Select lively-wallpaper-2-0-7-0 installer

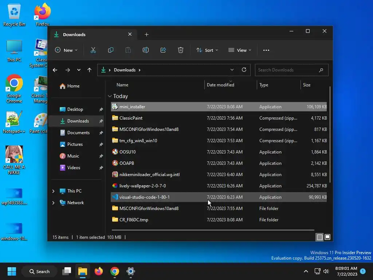point(219,186)
